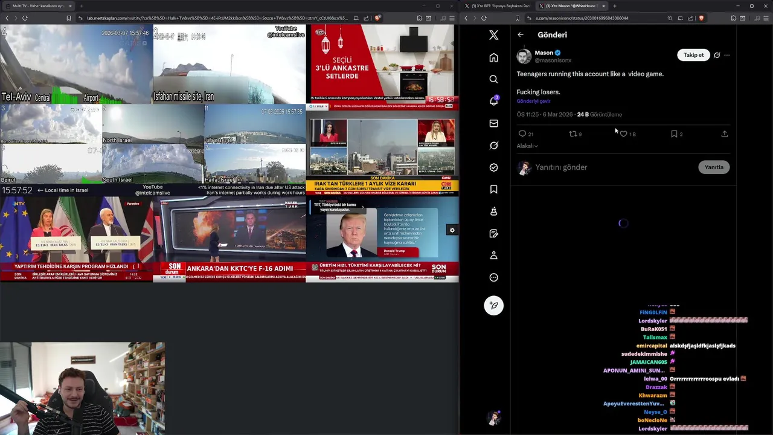
Task: Click the Takip et follow button
Action: point(693,55)
